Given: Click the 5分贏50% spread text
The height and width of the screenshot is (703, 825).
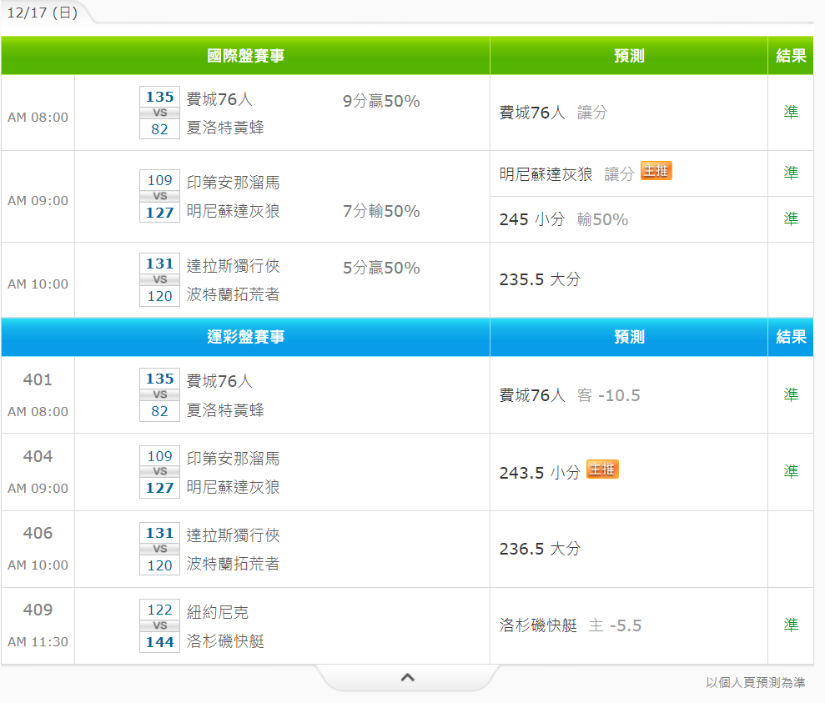Looking at the screenshot, I should (x=381, y=268).
